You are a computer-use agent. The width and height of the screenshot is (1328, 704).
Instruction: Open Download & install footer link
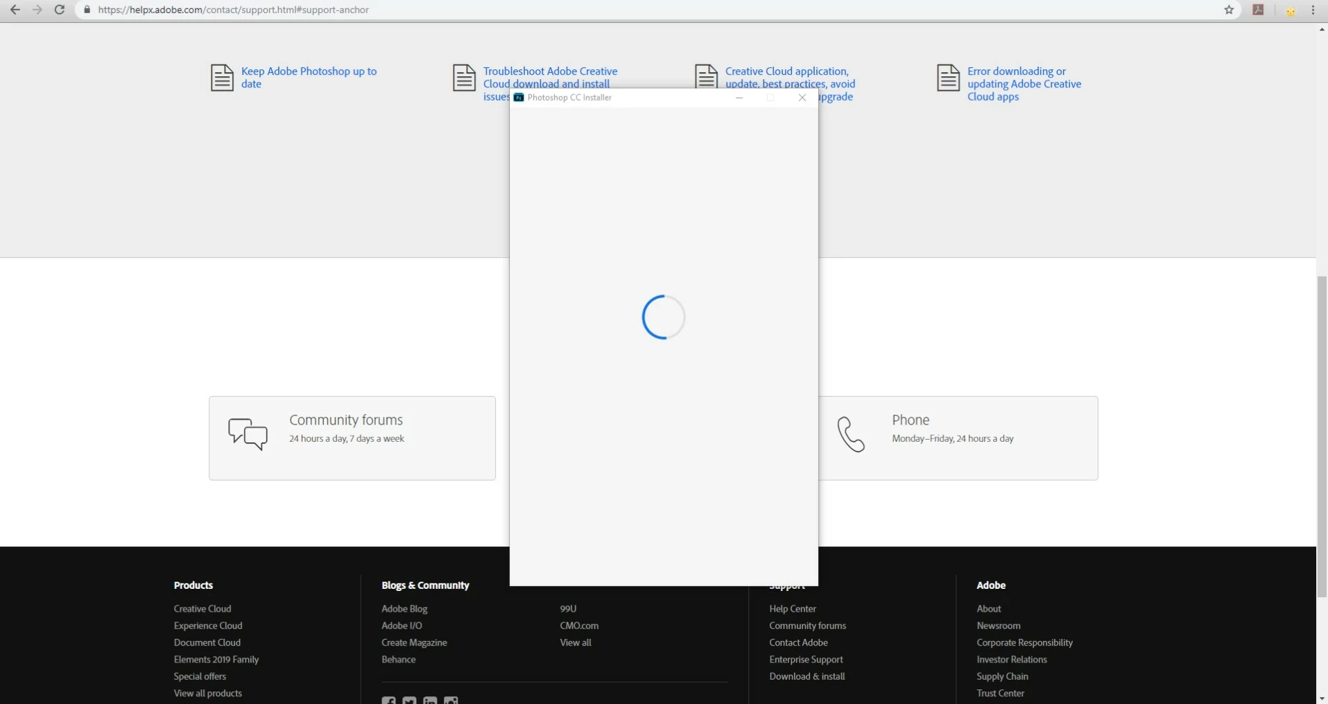pos(807,676)
